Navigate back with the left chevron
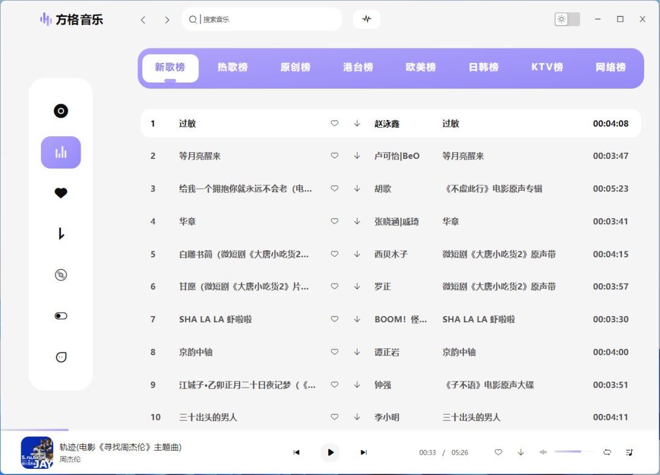660x475 pixels. click(143, 20)
